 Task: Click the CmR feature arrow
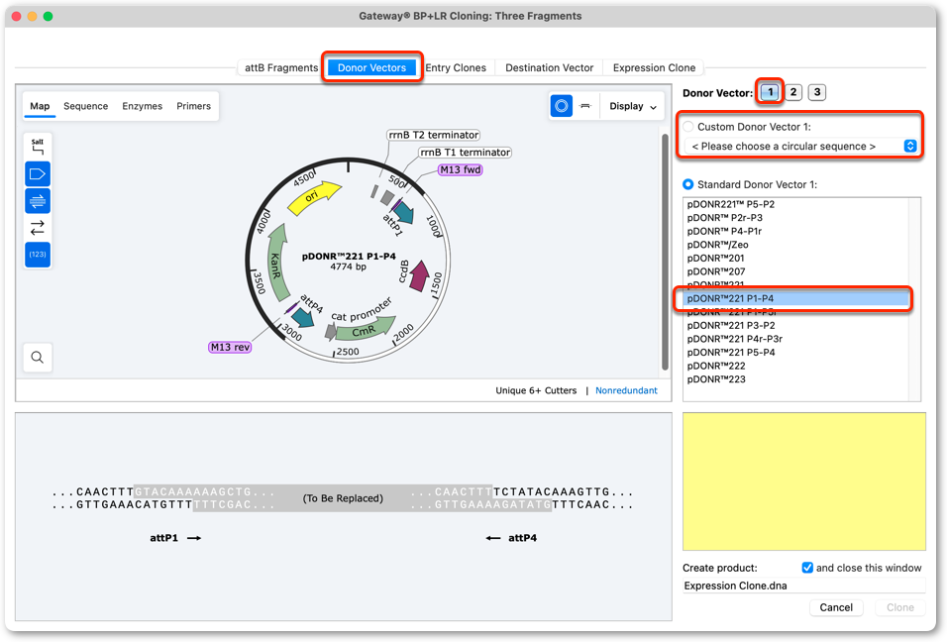tap(365, 330)
